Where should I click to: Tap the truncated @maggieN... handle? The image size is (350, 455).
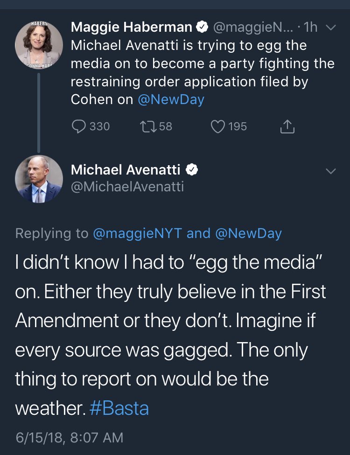[253, 28]
